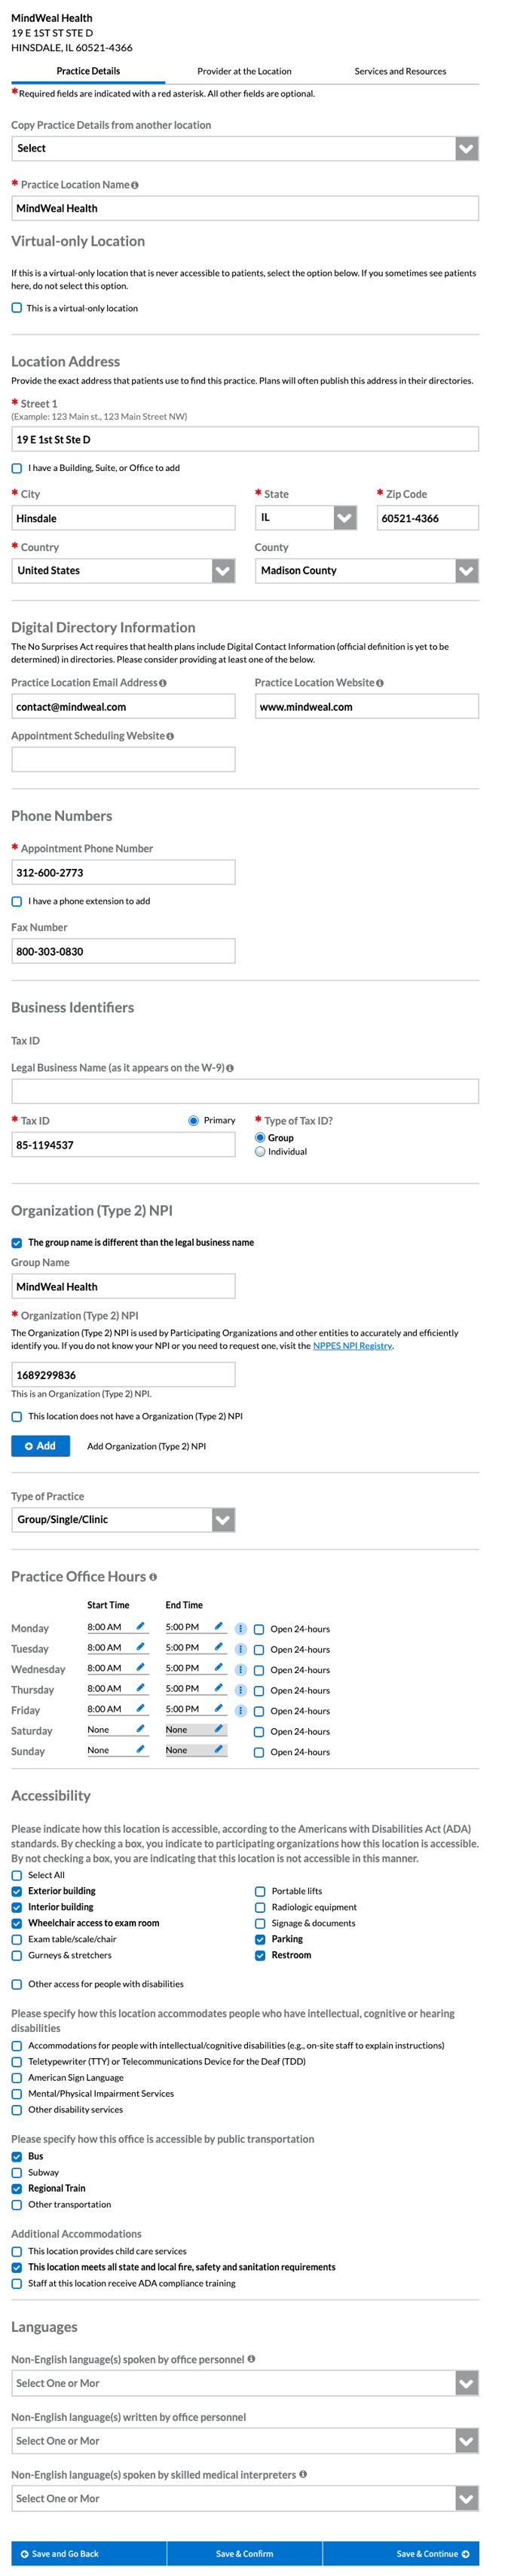Image resolution: width=505 pixels, height=2576 pixels.
Task: Click info icon beside Appointment Scheduling Website
Action: coord(170,737)
